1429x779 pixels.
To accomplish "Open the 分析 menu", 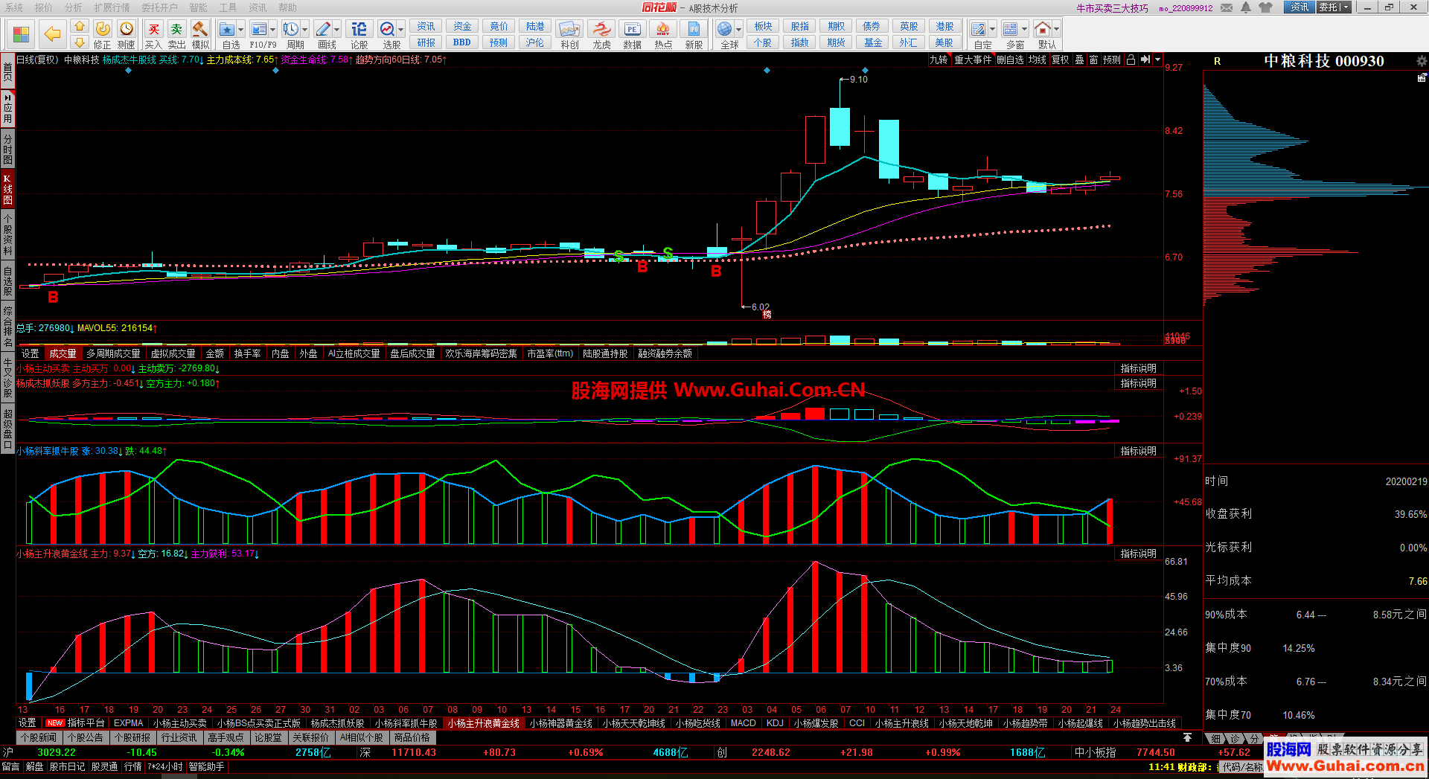I will (73, 7).
